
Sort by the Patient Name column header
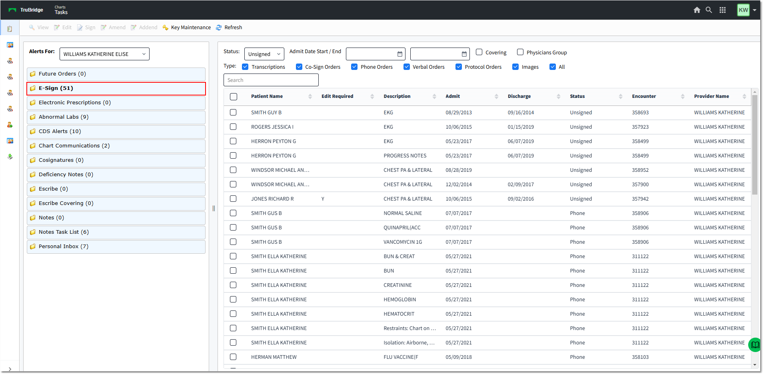[x=267, y=96]
